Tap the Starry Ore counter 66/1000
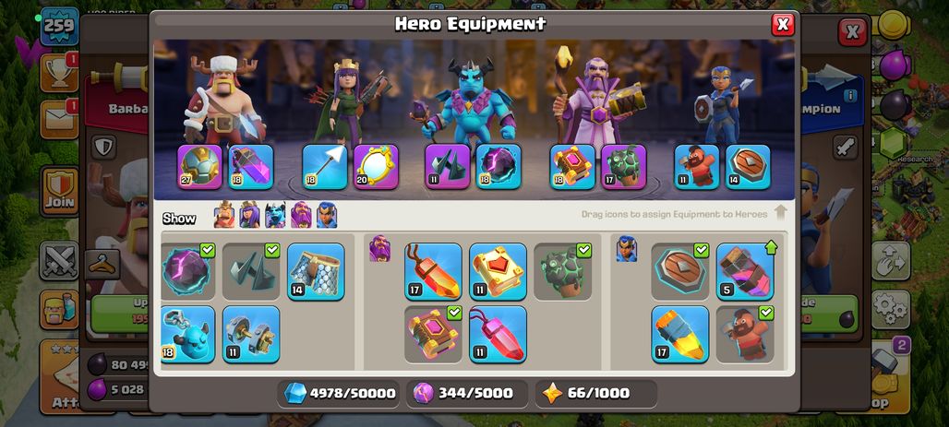 (596, 393)
